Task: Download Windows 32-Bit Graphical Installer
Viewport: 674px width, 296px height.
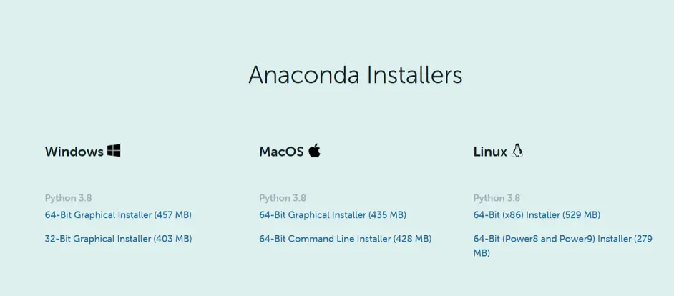Action: (117, 239)
